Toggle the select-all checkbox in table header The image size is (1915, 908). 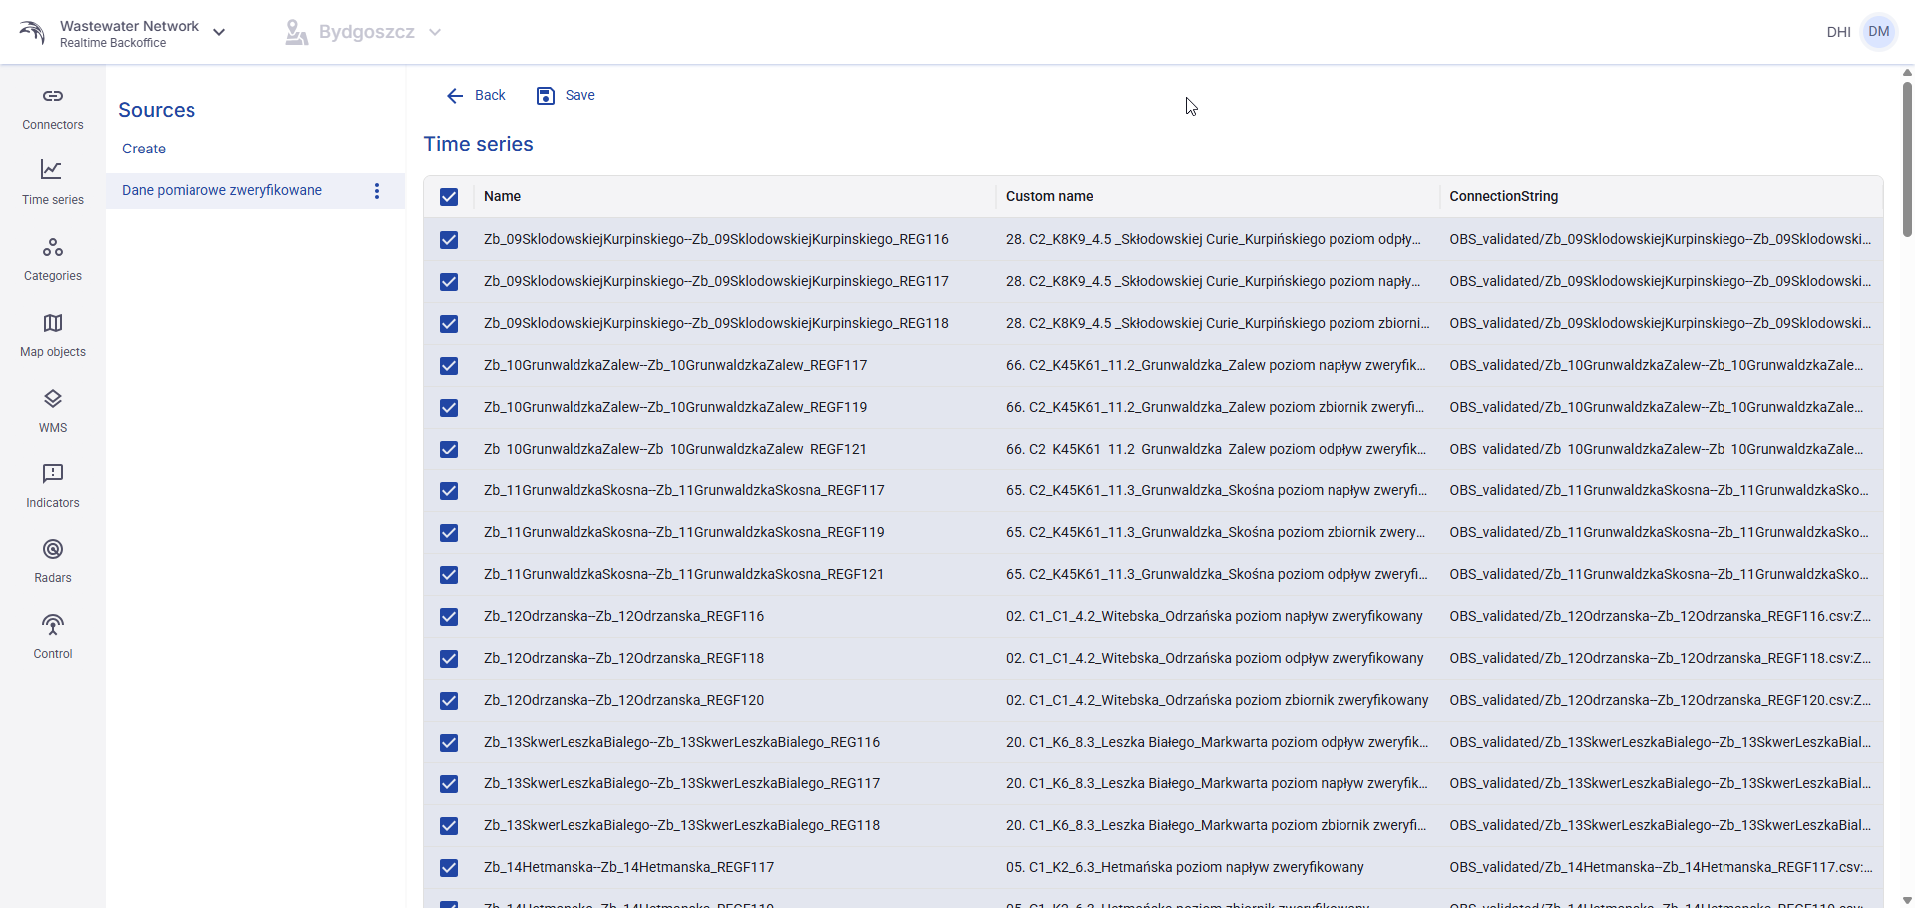click(x=449, y=197)
